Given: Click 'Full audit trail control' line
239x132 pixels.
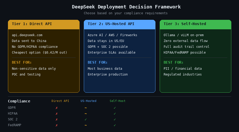Looking at the screenshot, I should (186, 46).
